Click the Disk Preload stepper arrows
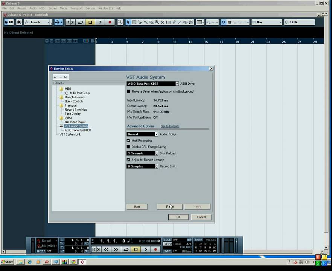This screenshot has width=332, height=271. pyautogui.click(x=157, y=153)
